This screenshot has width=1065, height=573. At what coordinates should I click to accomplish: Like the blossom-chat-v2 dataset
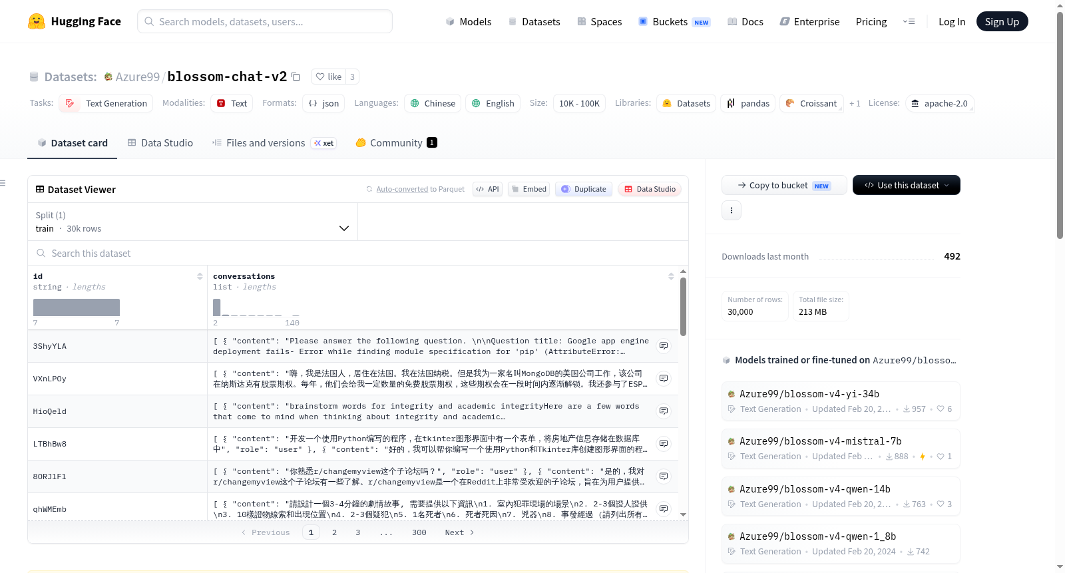[328, 77]
